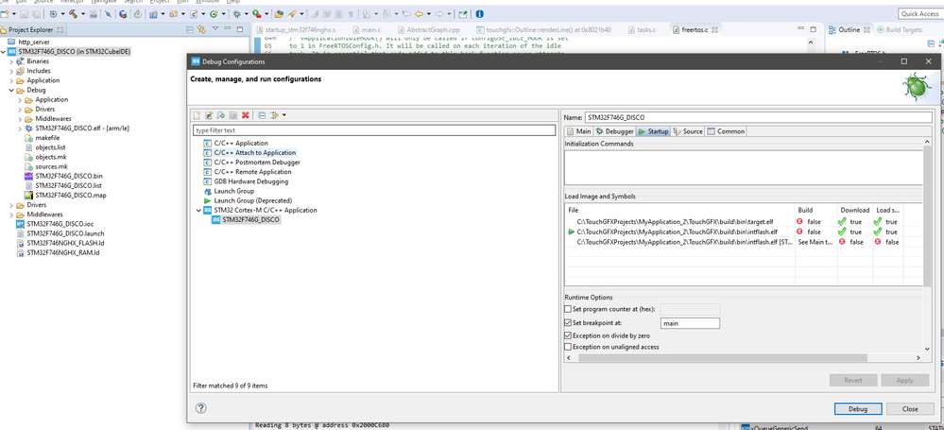Toggle Load symbols value for intflash.elf row
The width and height of the screenshot is (944, 430).
(886, 232)
